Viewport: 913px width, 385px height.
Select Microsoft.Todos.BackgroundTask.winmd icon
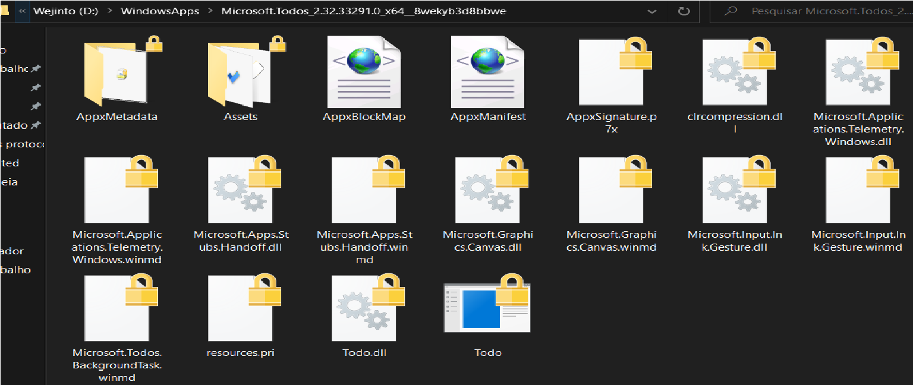[x=121, y=307]
